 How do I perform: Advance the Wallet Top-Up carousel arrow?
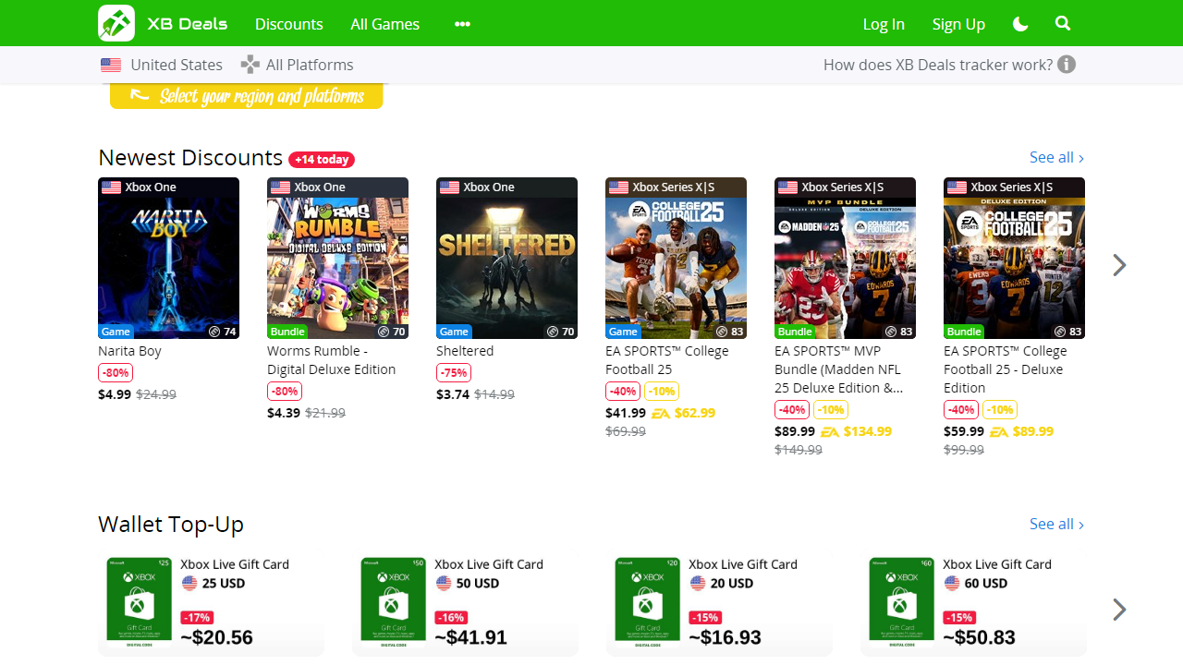coord(1119,610)
